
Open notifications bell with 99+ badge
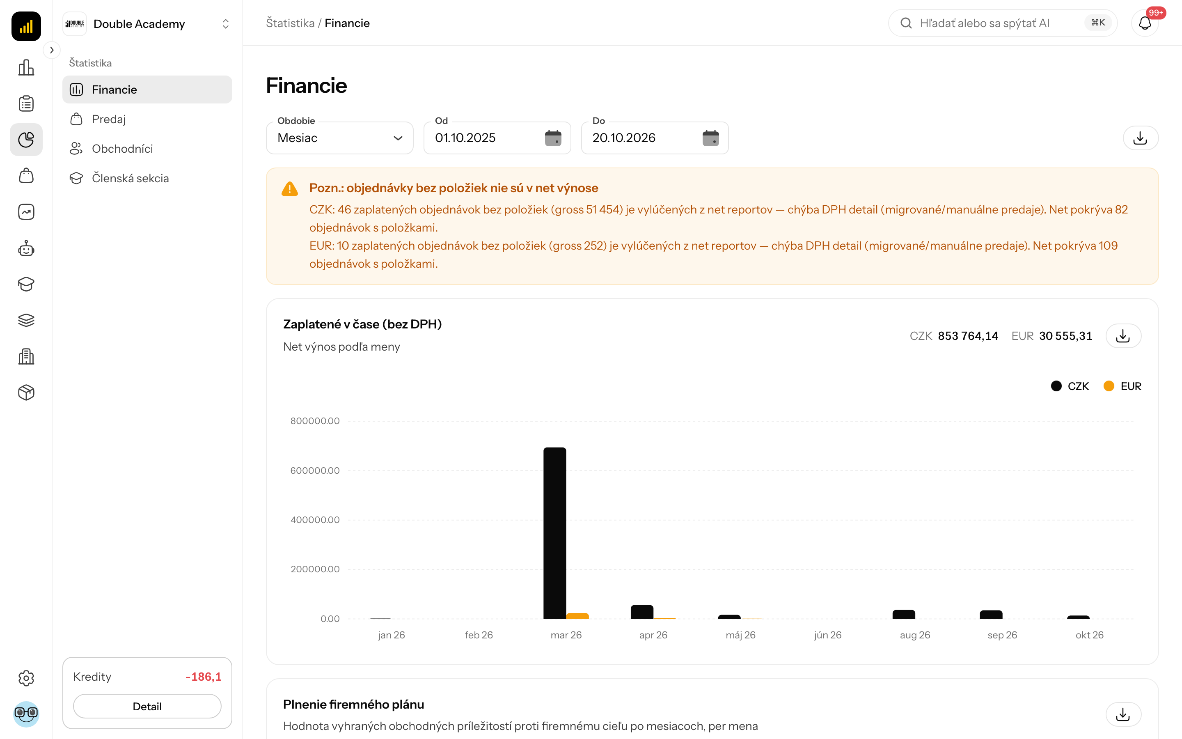click(x=1144, y=23)
